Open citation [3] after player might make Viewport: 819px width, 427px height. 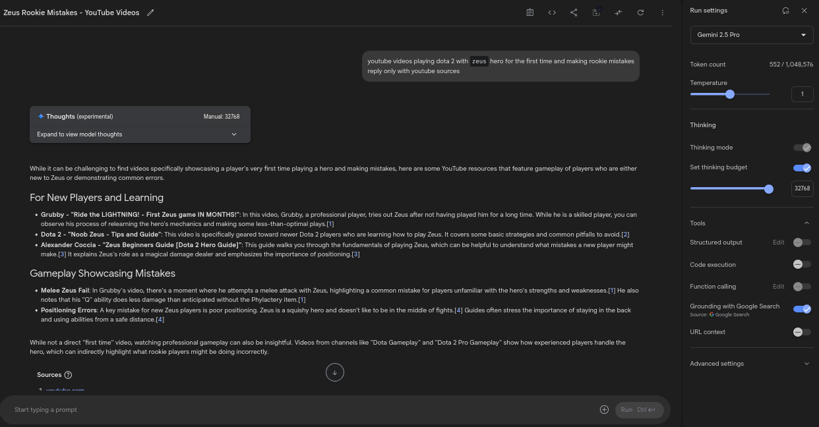point(63,254)
